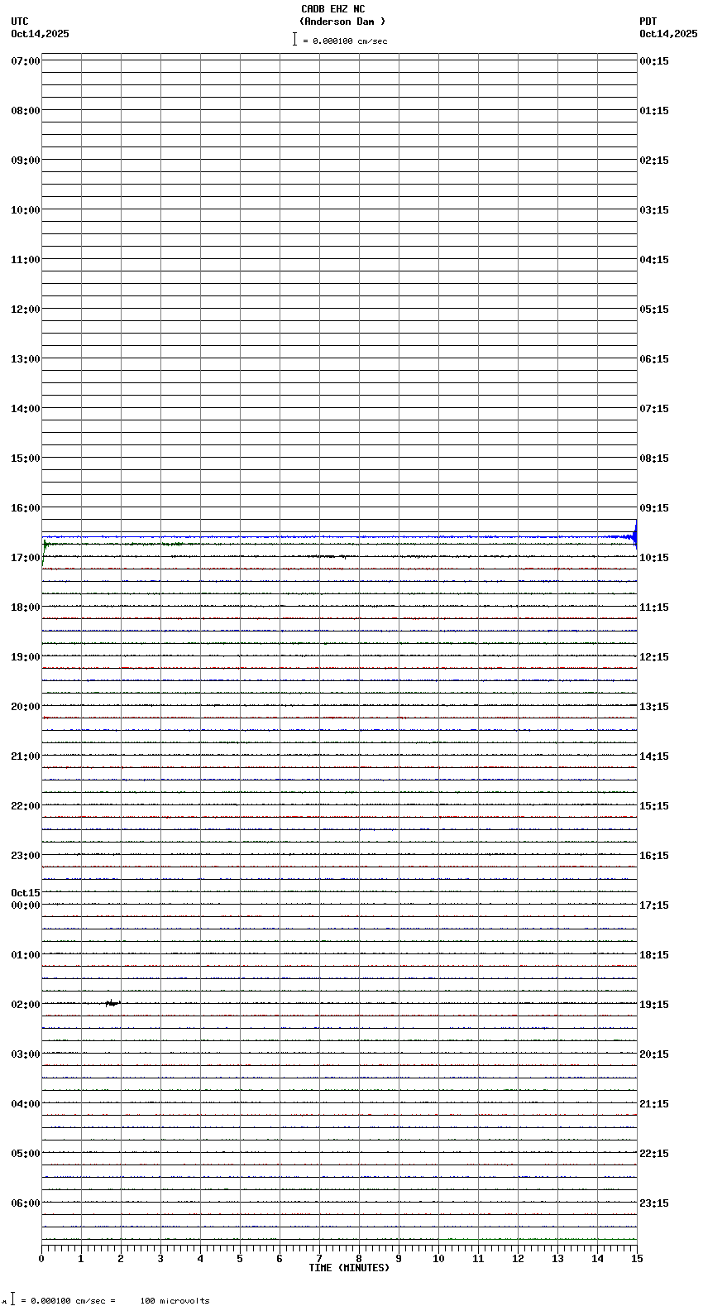The image size is (703, 1311).
Task: Click the 08:00 UTC row label
Action: pyautogui.click(x=26, y=111)
